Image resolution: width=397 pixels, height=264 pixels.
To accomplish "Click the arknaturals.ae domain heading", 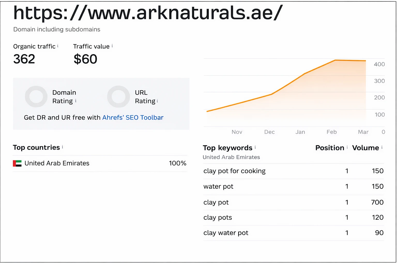I will [x=147, y=13].
